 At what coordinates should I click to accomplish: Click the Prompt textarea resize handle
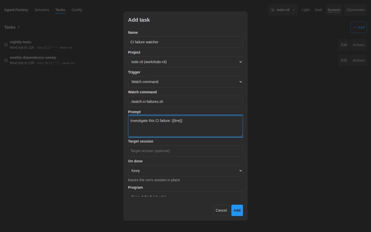click(241, 135)
